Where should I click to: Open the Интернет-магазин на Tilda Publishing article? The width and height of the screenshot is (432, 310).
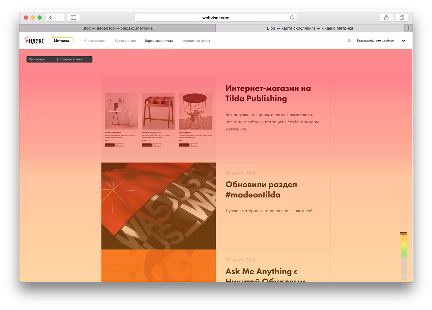click(268, 93)
